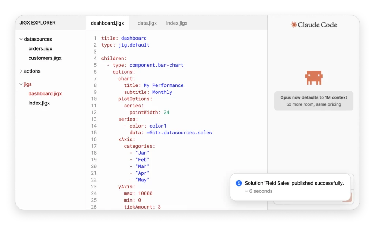Click the orange pixel robot mascot icon
Screen dimensions: 375x225
[x=314, y=77]
